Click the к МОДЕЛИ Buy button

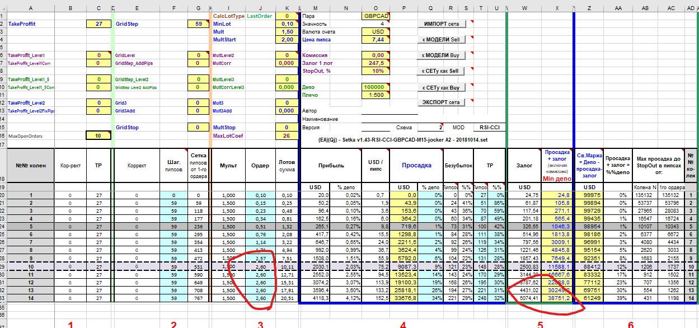pyautogui.click(x=441, y=55)
